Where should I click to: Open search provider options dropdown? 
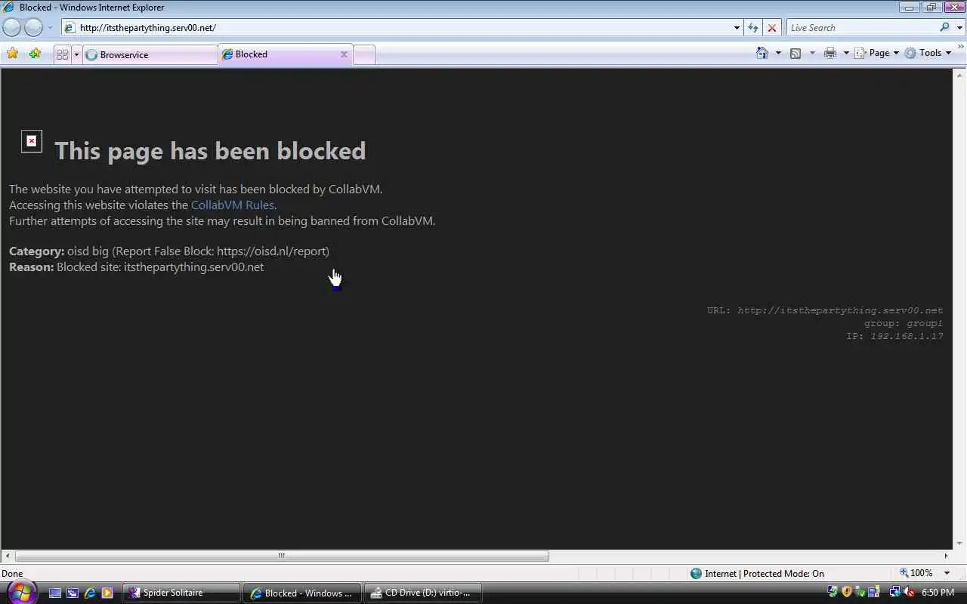pyautogui.click(x=959, y=28)
